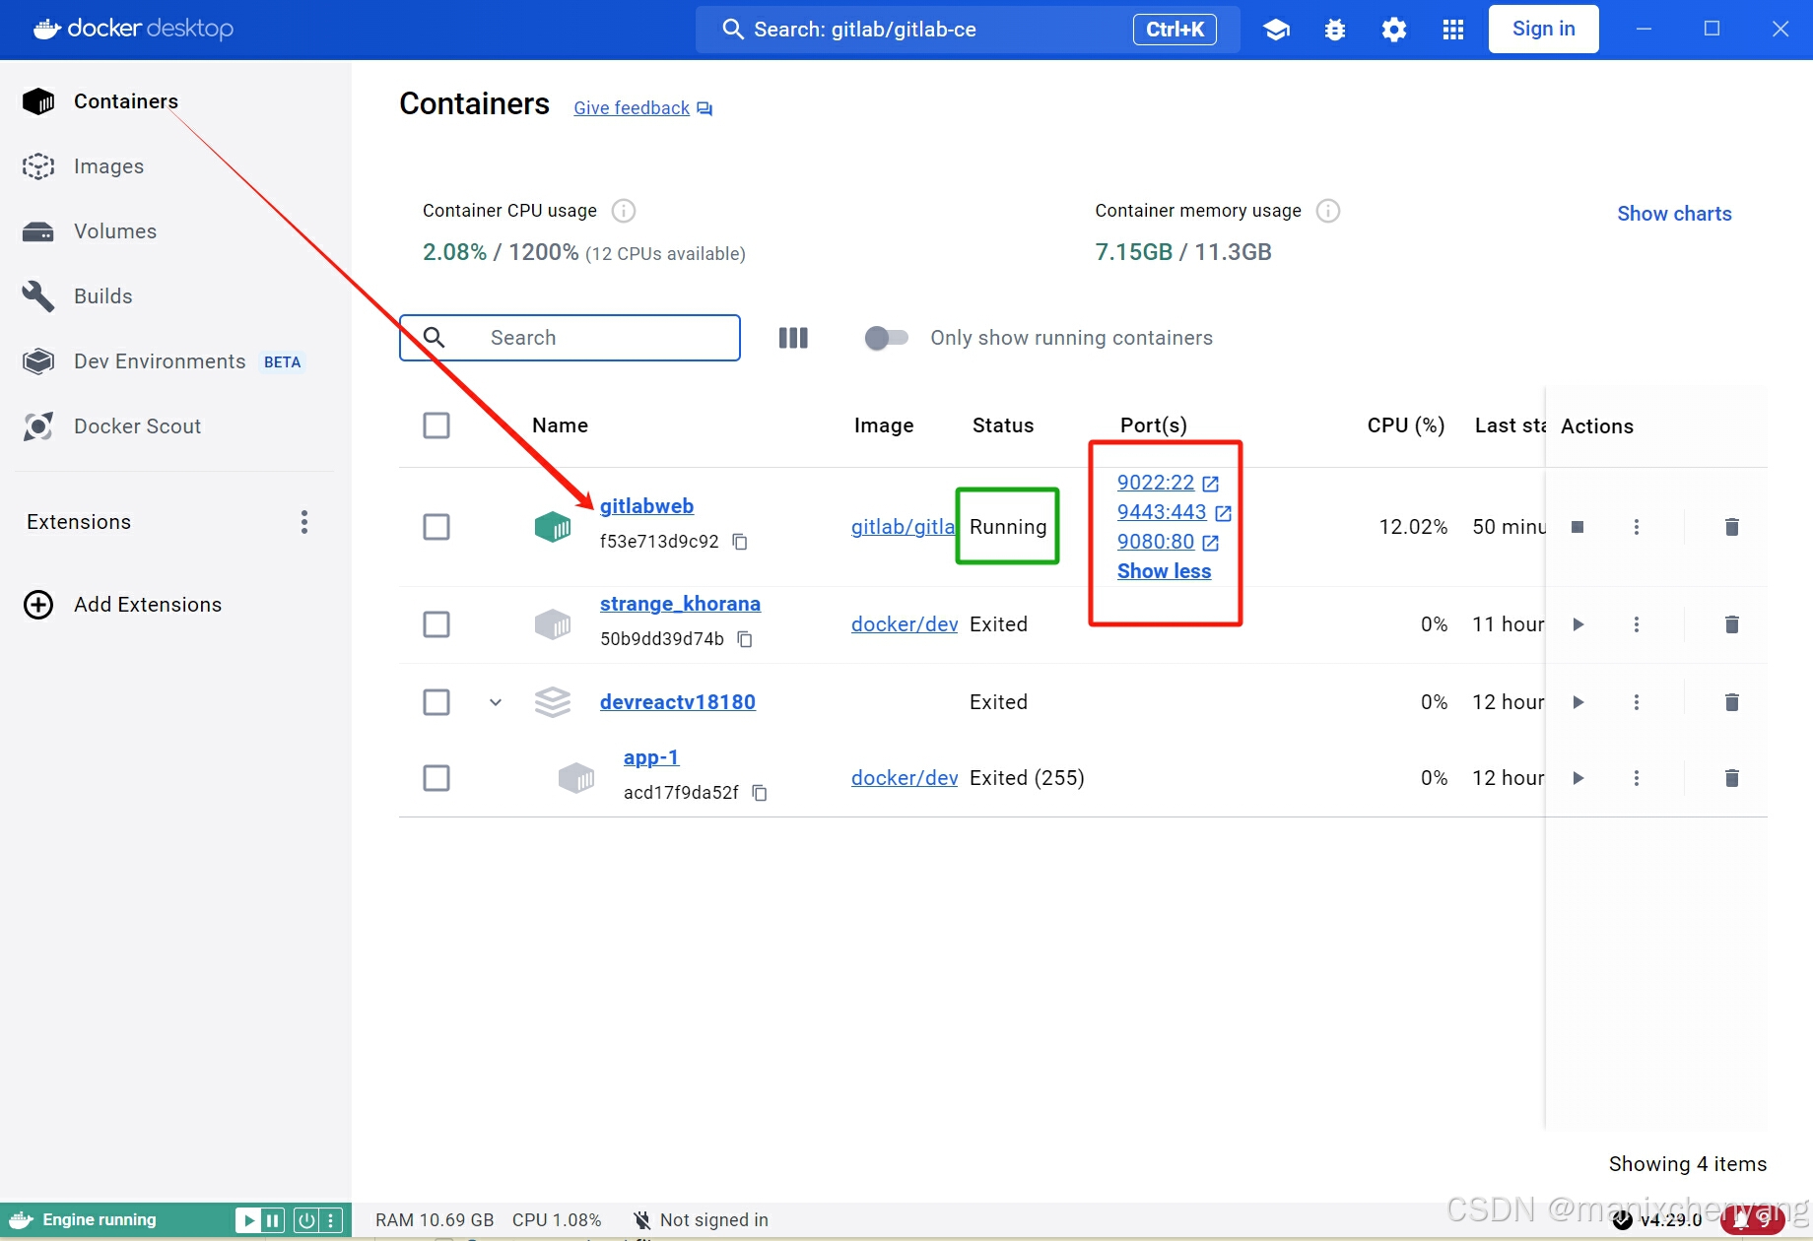
Task: Open more actions menu for gitlabweb
Action: 1637,527
